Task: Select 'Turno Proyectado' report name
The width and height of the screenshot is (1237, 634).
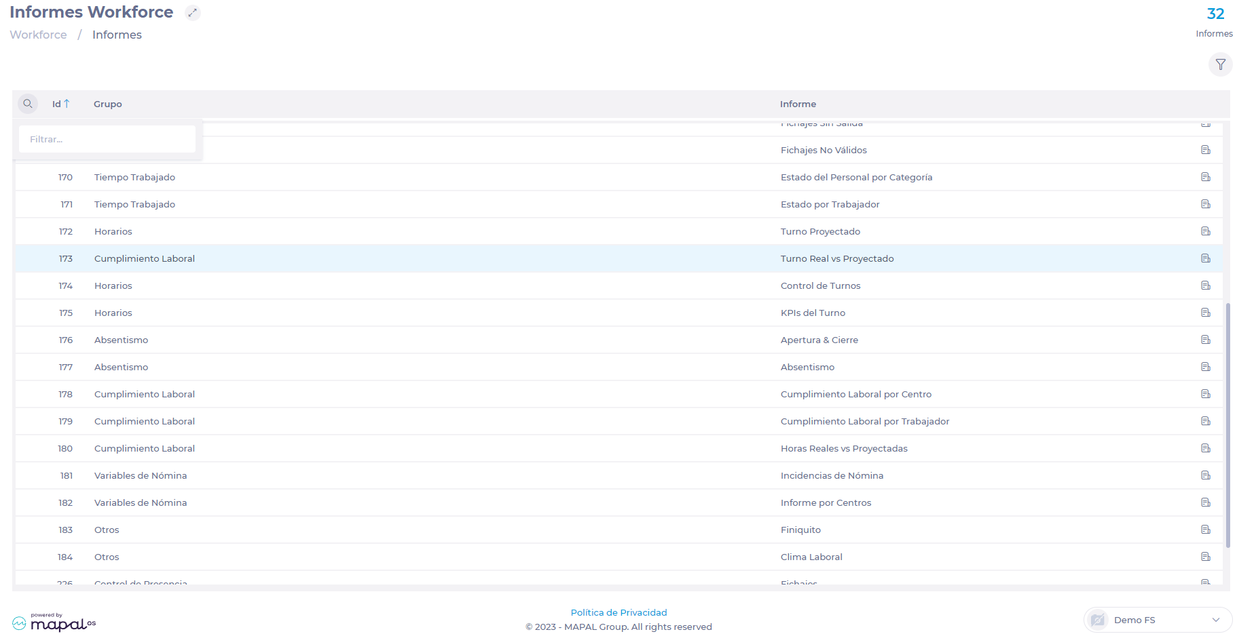Action: (820, 231)
